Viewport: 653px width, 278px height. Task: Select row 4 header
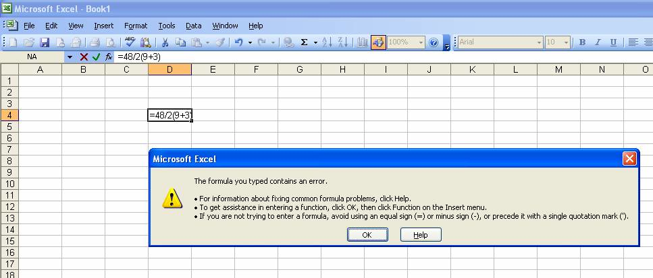pos(9,115)
